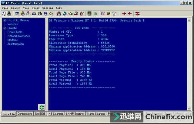Image resolution: width=194 pixels, height=124 pixels.
Task: Click the speaker icon in toolbar
Action: point(51,14)
